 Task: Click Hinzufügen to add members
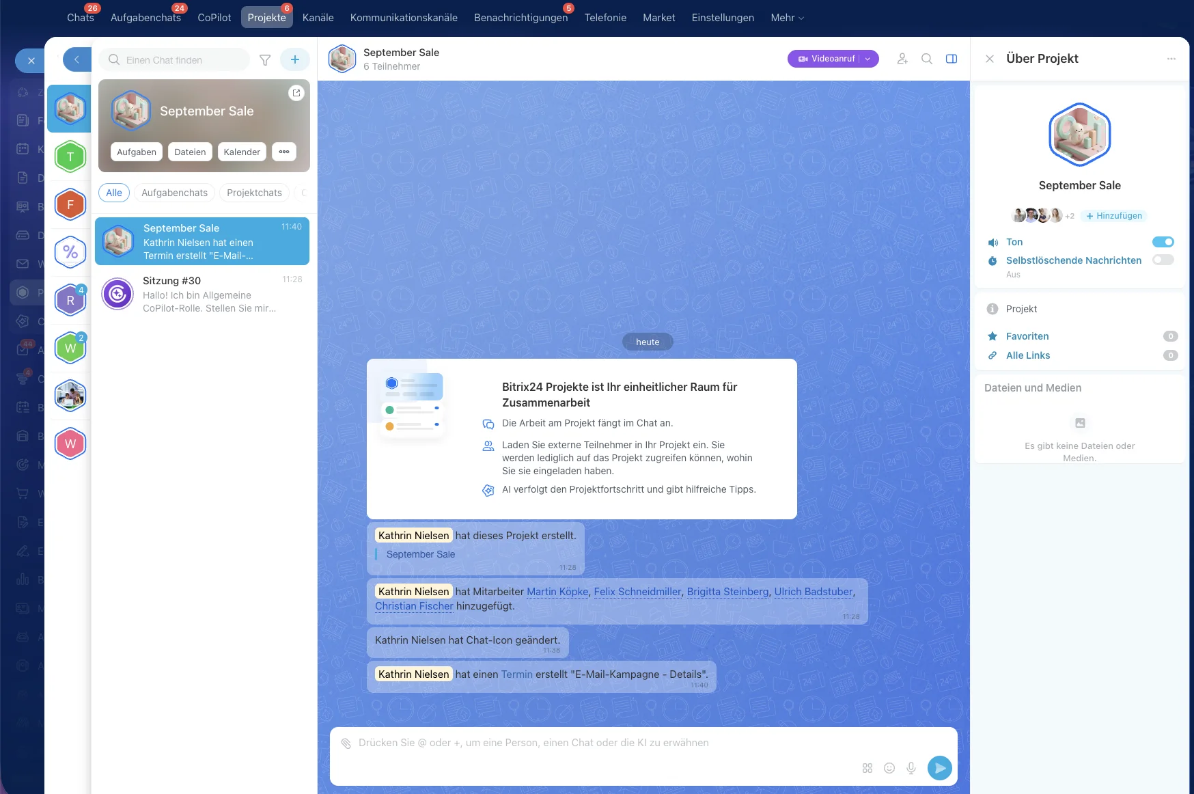(1114, 216)
